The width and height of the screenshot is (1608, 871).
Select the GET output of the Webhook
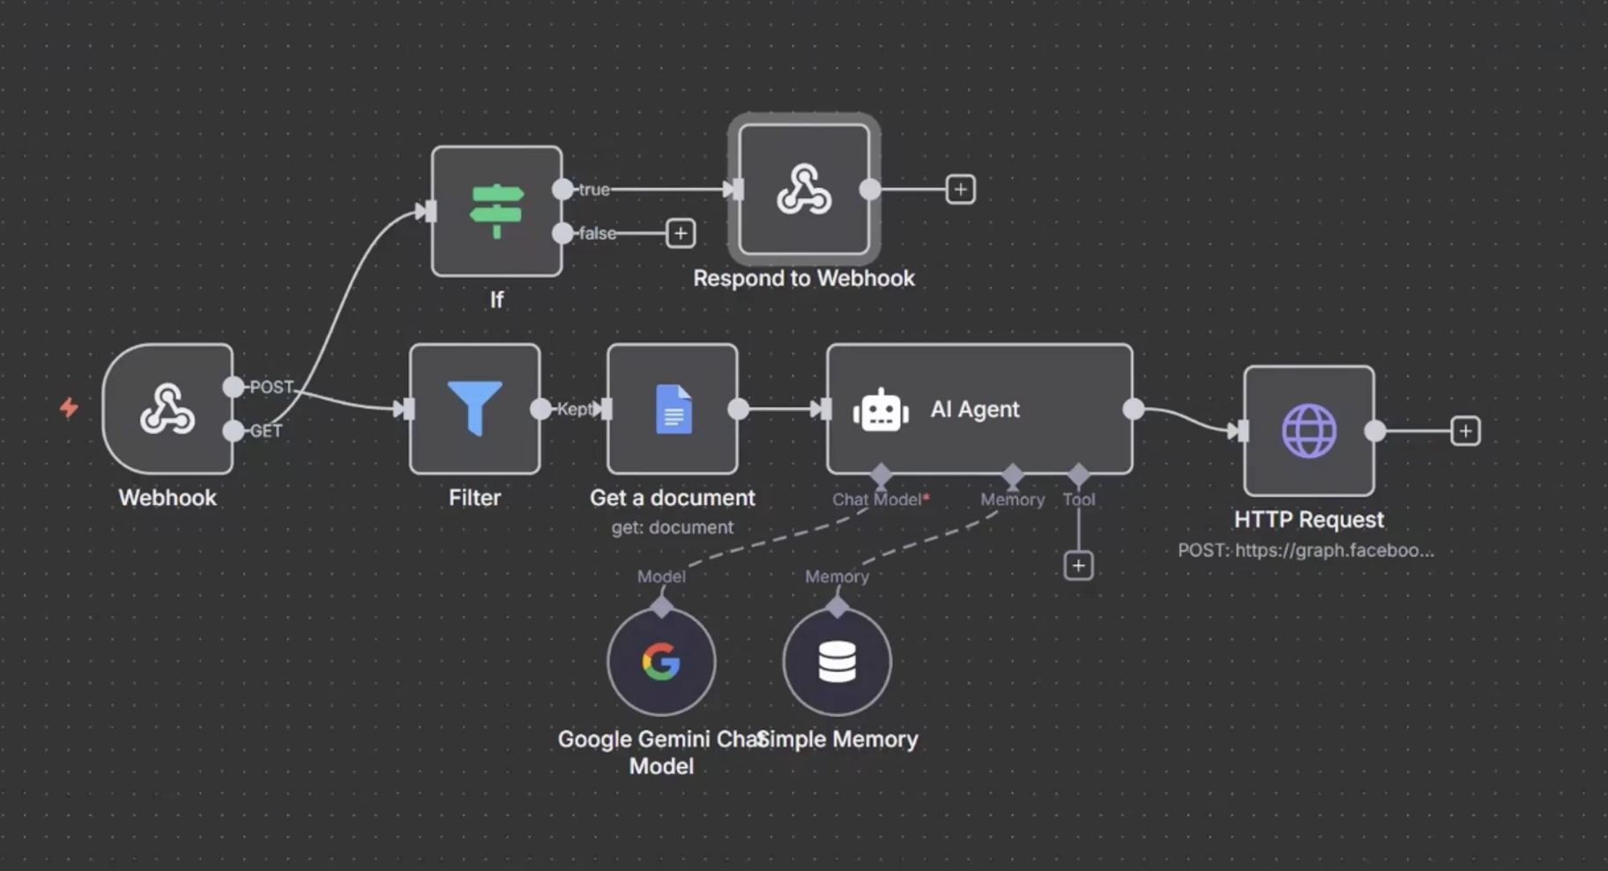click(233, 431)
